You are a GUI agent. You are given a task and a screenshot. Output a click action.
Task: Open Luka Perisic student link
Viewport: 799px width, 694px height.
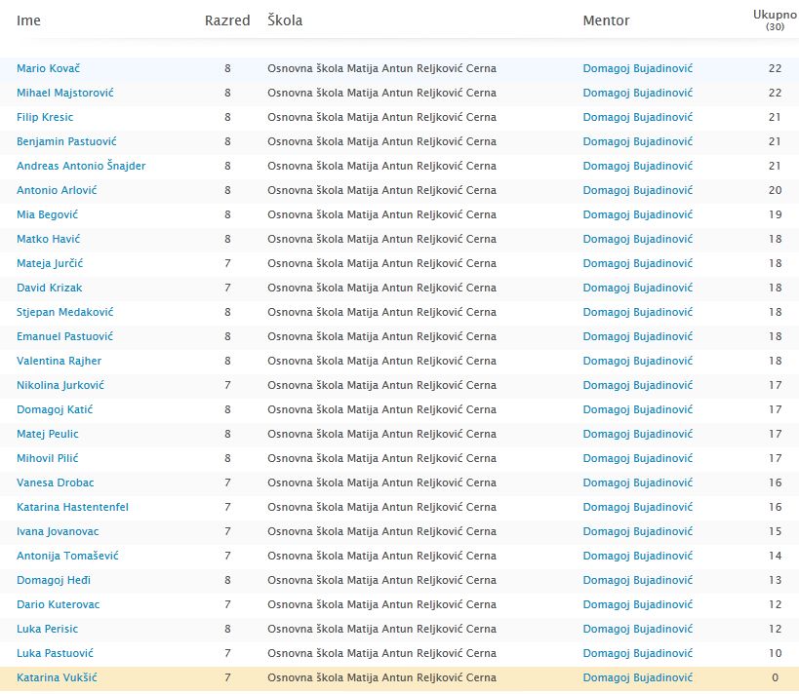47,630
